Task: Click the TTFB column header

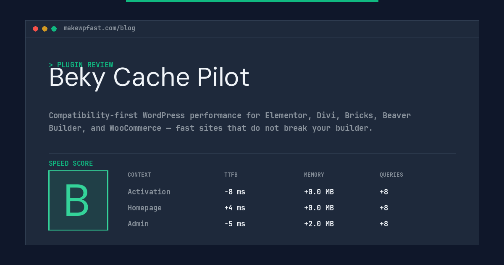Action: 231,175
